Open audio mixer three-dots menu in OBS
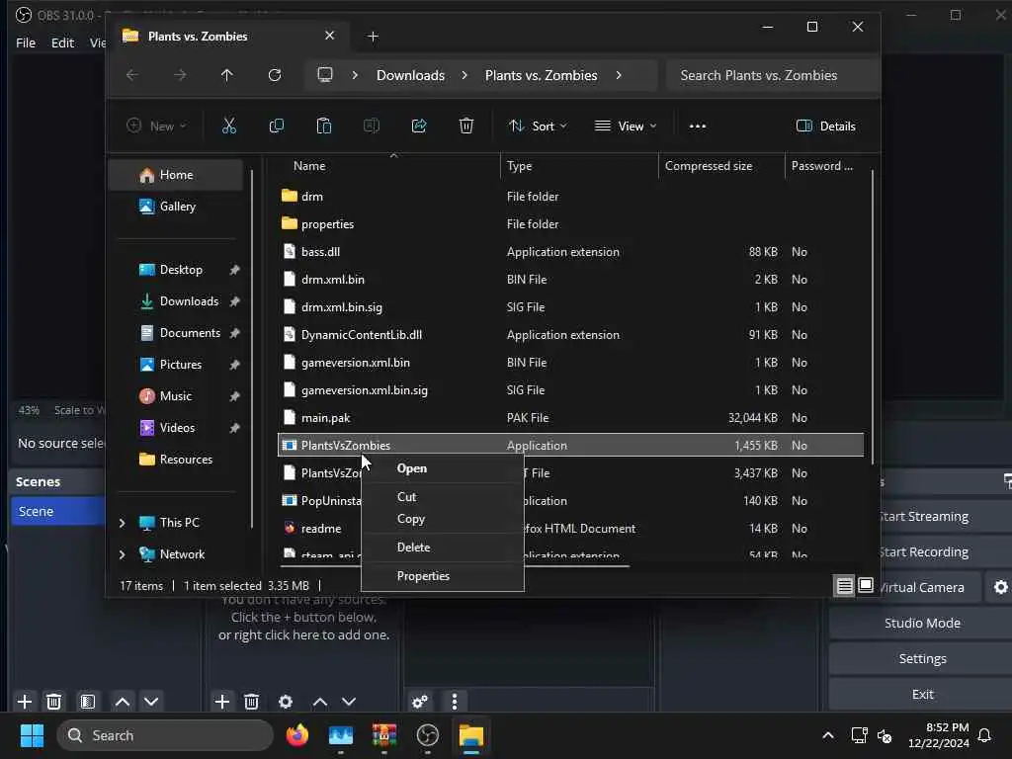 coord(455,701)
